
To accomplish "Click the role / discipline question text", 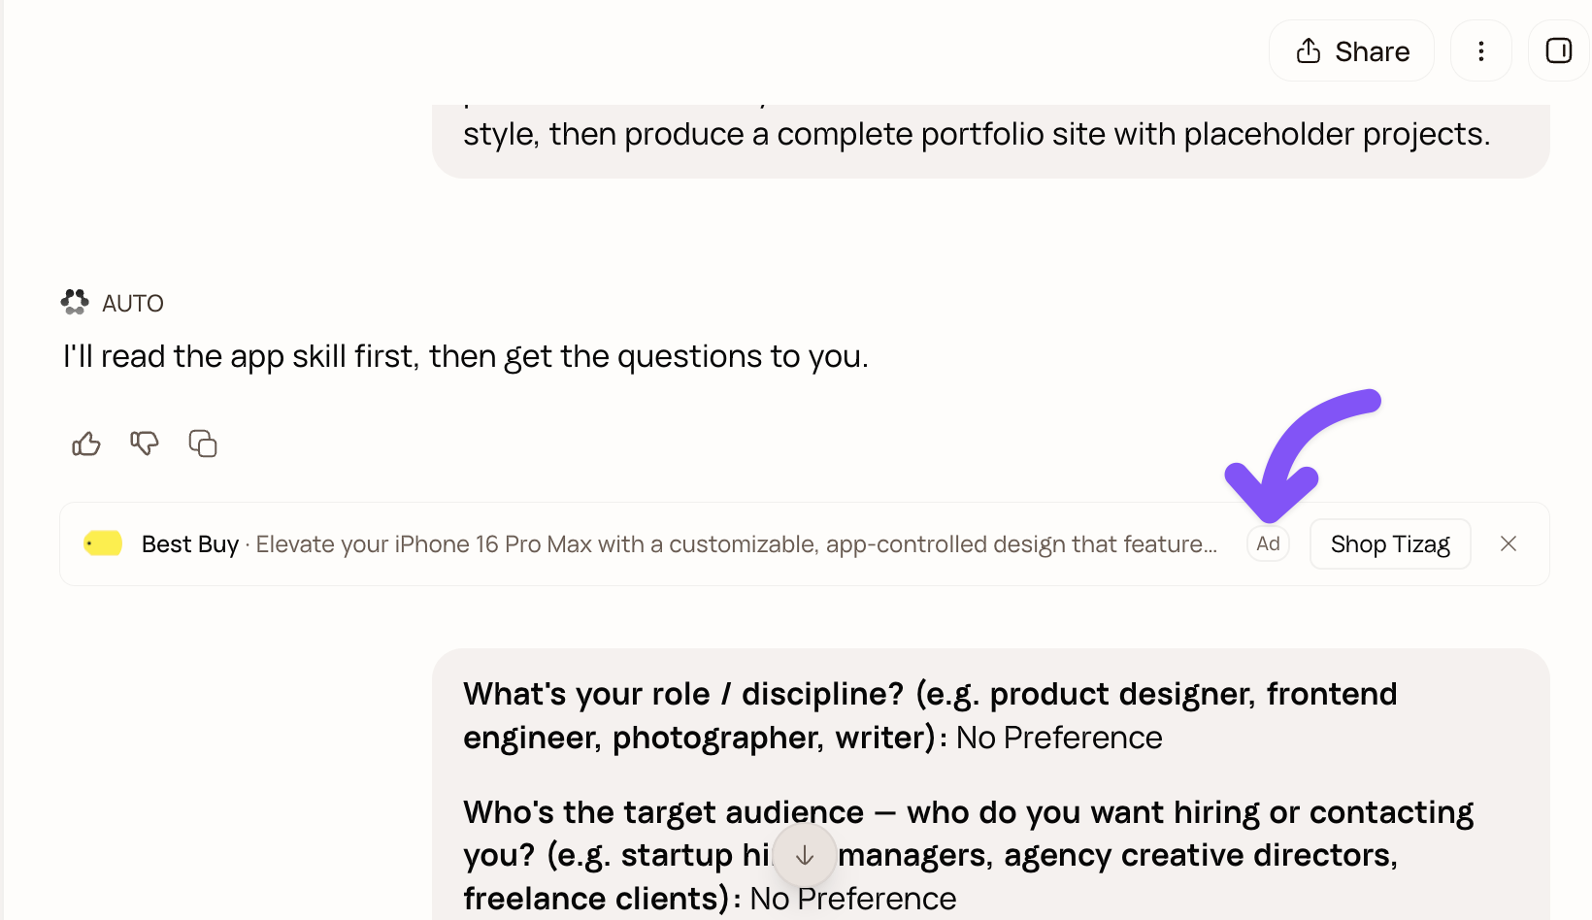I will click(930, 715).
